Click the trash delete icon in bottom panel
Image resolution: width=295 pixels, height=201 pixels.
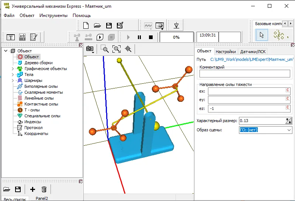tap(44, 189)
